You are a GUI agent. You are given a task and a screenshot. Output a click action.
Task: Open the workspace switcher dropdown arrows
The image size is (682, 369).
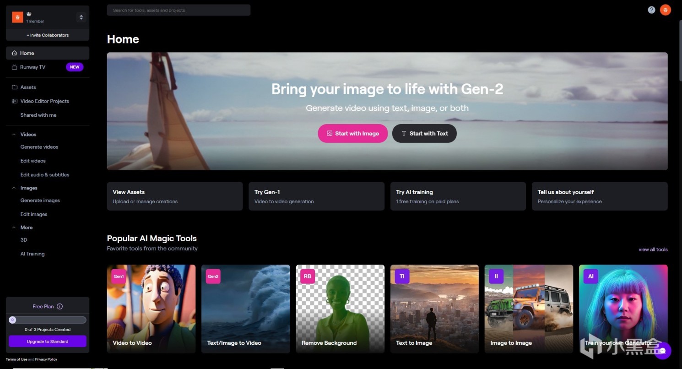coord(81,17)
